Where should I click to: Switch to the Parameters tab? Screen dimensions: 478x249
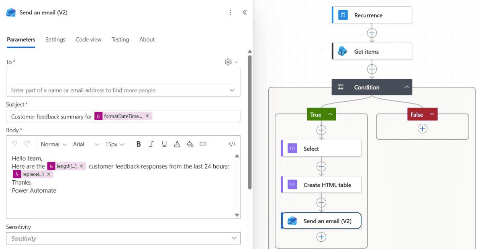pos(21,40)
